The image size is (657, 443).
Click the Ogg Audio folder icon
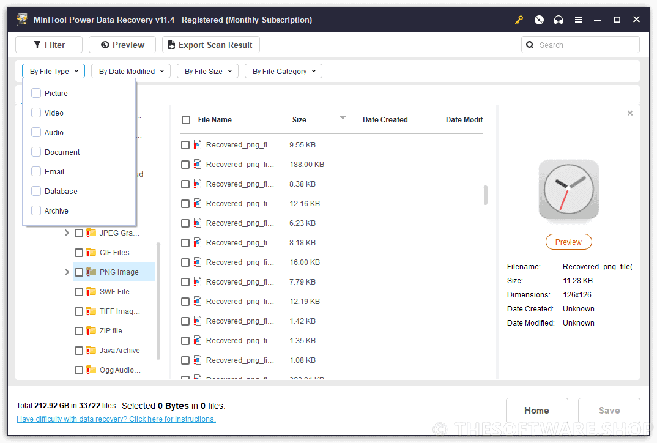pyautogui.click(x=91, y=370)
